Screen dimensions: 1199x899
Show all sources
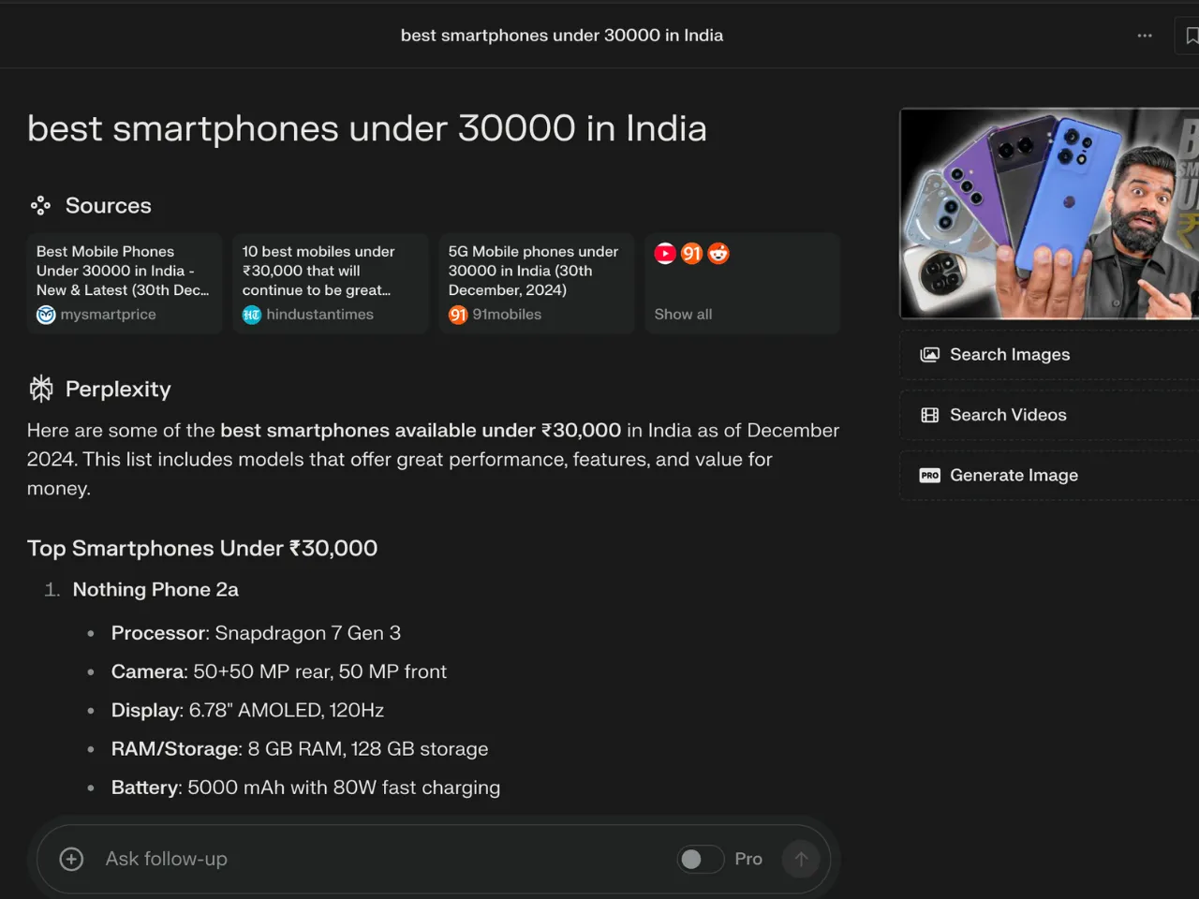pos(743,283)
